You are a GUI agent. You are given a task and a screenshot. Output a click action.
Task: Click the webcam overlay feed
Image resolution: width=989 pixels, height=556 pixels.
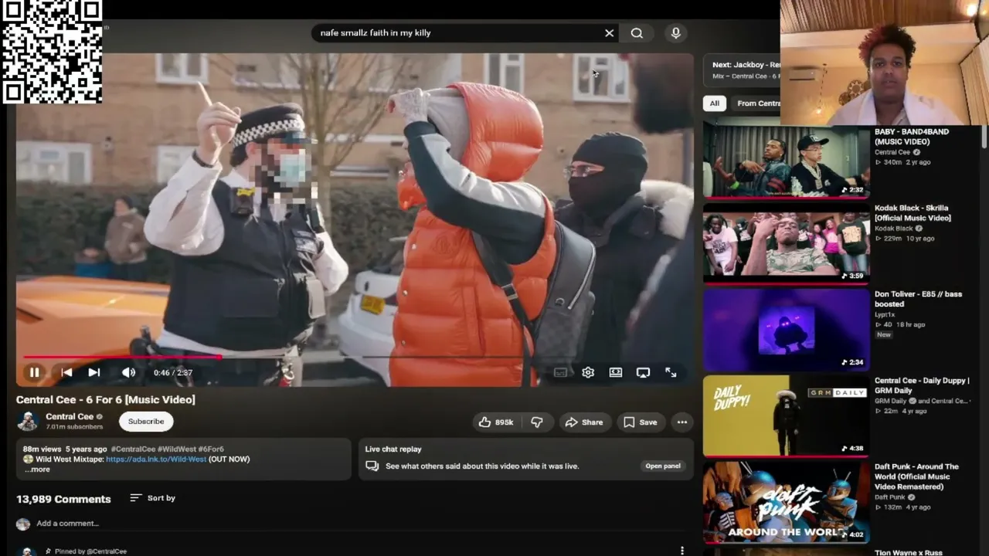(x=885, y=62)
